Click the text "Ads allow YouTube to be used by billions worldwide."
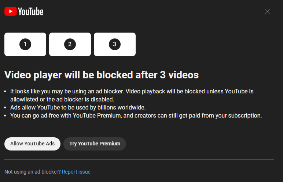 (78, 108)
